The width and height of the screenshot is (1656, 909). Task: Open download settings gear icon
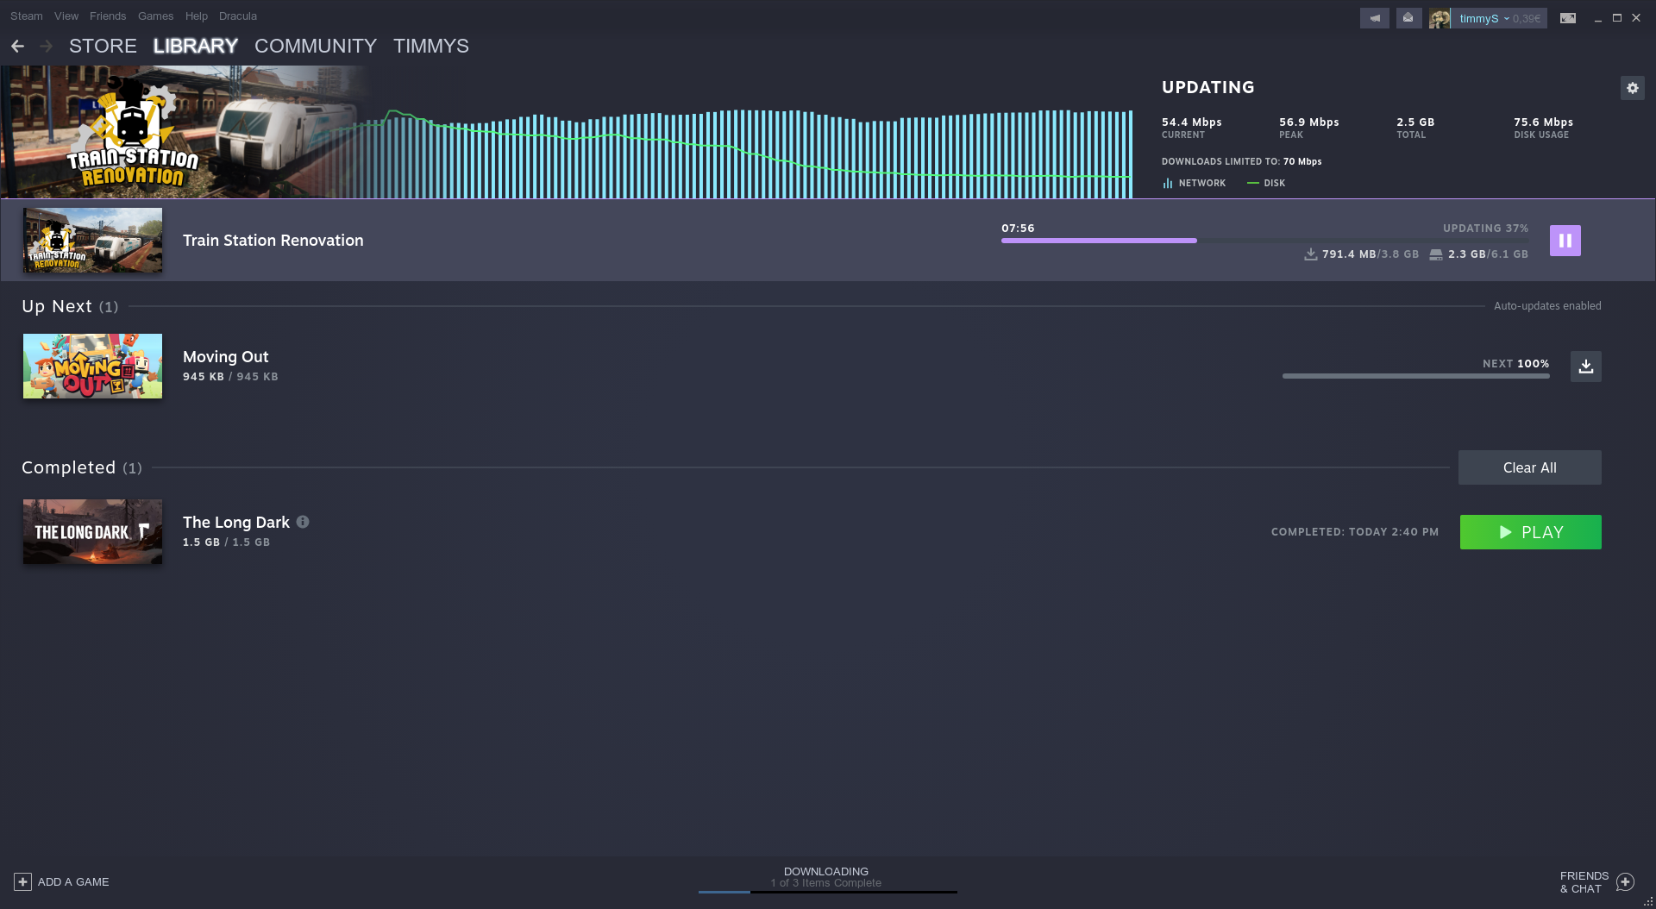[1632, 88]
